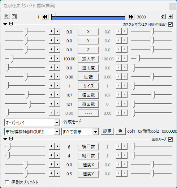Click the 設定 button
The width and height of the screenshot is (177, 188).
[x=107, y=131]
